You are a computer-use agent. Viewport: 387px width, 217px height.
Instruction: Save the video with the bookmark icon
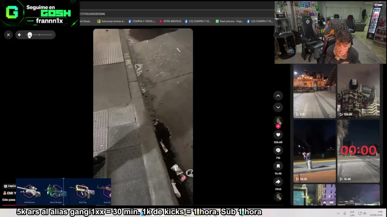point(278,166)
